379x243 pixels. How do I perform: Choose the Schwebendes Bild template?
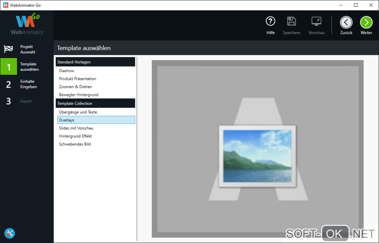click(96, 144)
